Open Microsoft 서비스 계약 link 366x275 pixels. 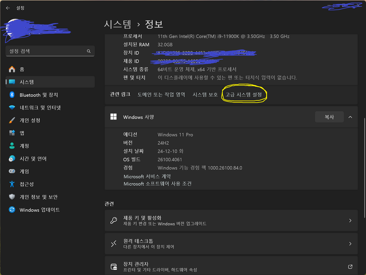(x=147, y=176)
